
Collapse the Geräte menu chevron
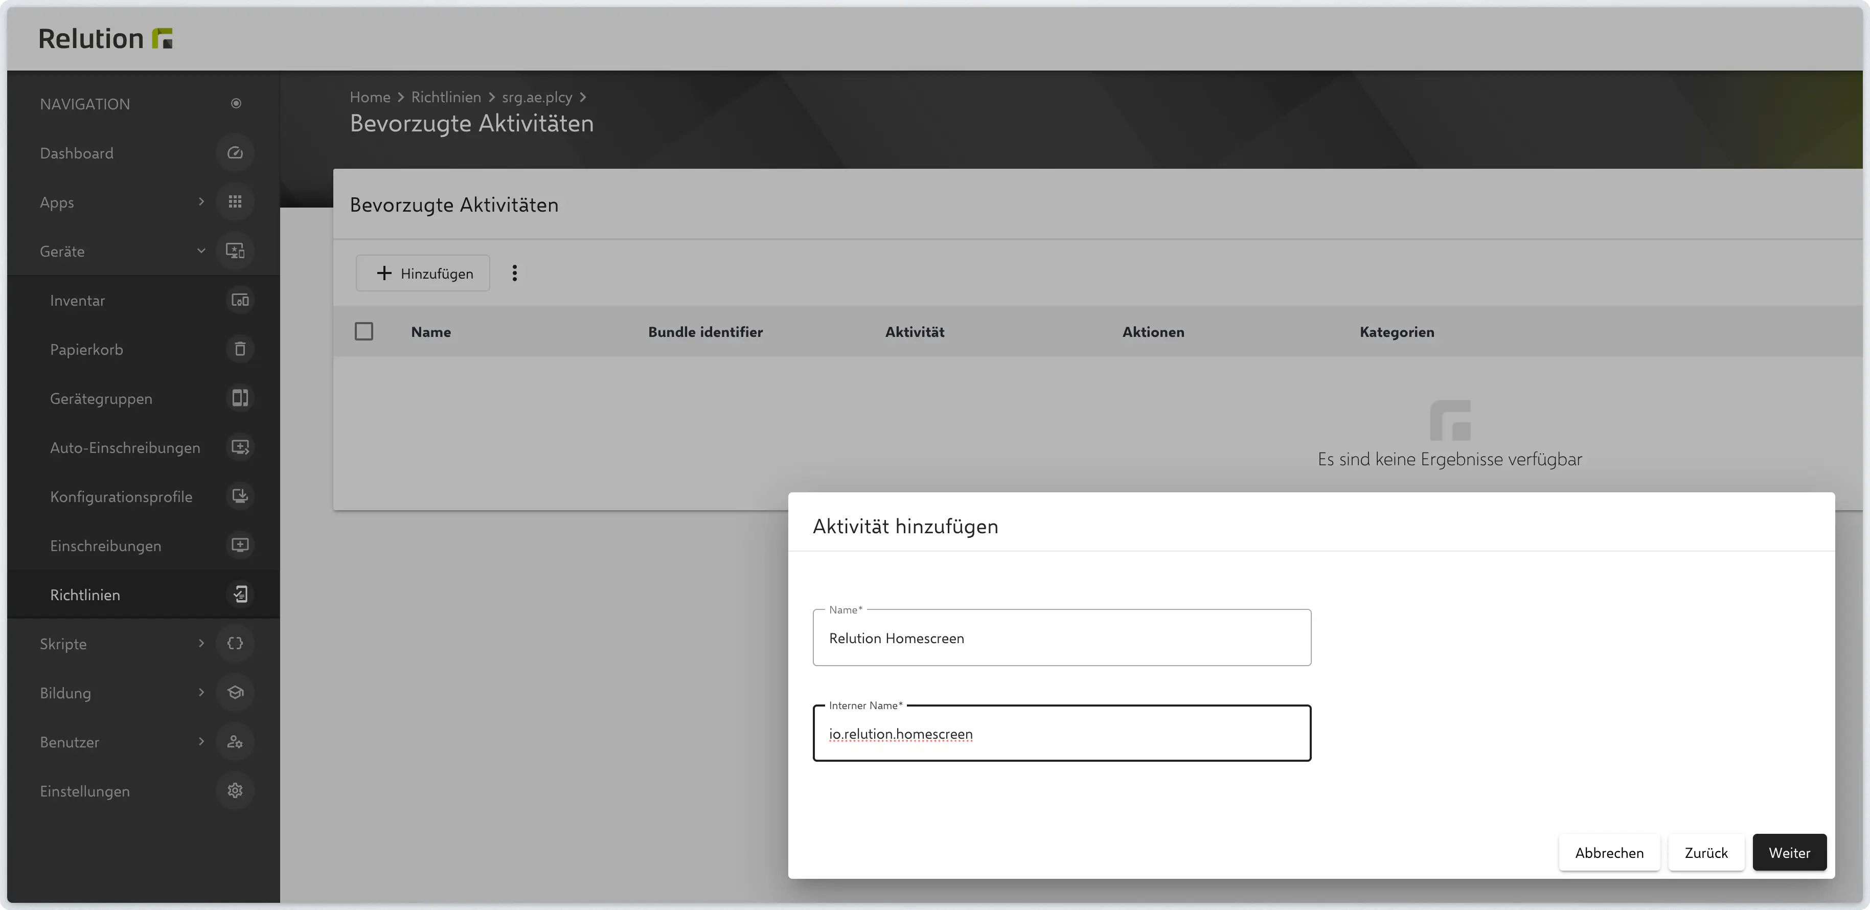pos(201,252)
